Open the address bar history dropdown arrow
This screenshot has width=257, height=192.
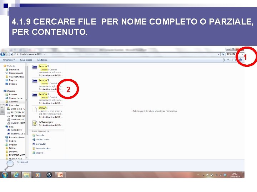click(x=219, y=54)
